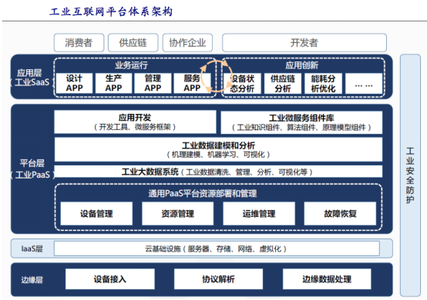The image size is (427, 300).
Task: Select the 资源管理 block
Action: pos(177,214)
